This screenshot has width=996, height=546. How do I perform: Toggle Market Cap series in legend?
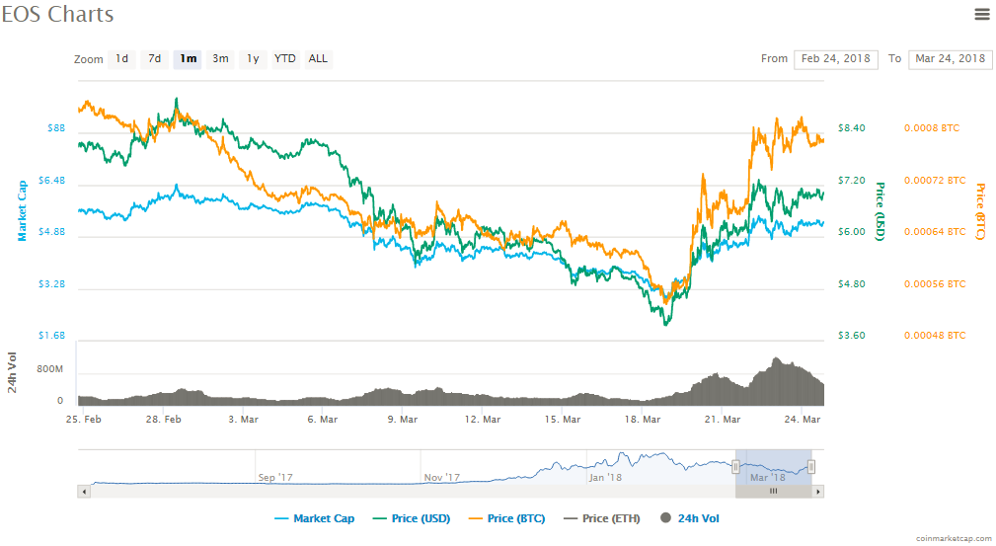pos(315,518)
